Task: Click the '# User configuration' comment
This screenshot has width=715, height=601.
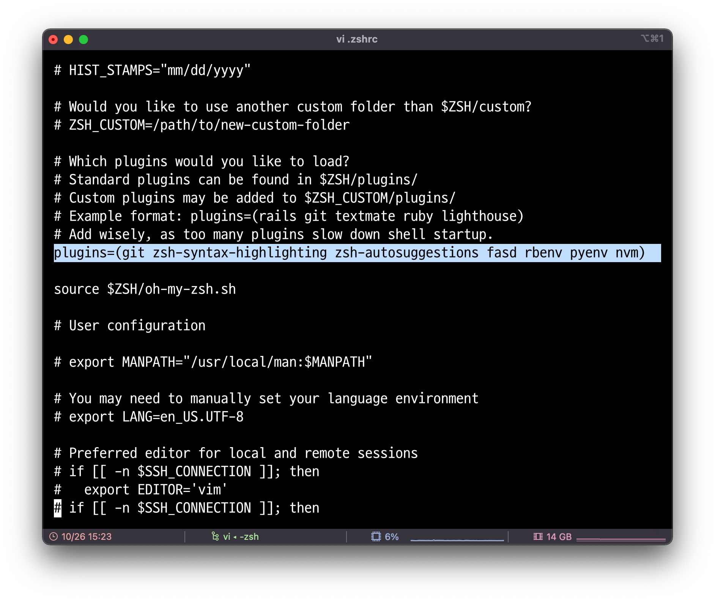Action: 129,326
